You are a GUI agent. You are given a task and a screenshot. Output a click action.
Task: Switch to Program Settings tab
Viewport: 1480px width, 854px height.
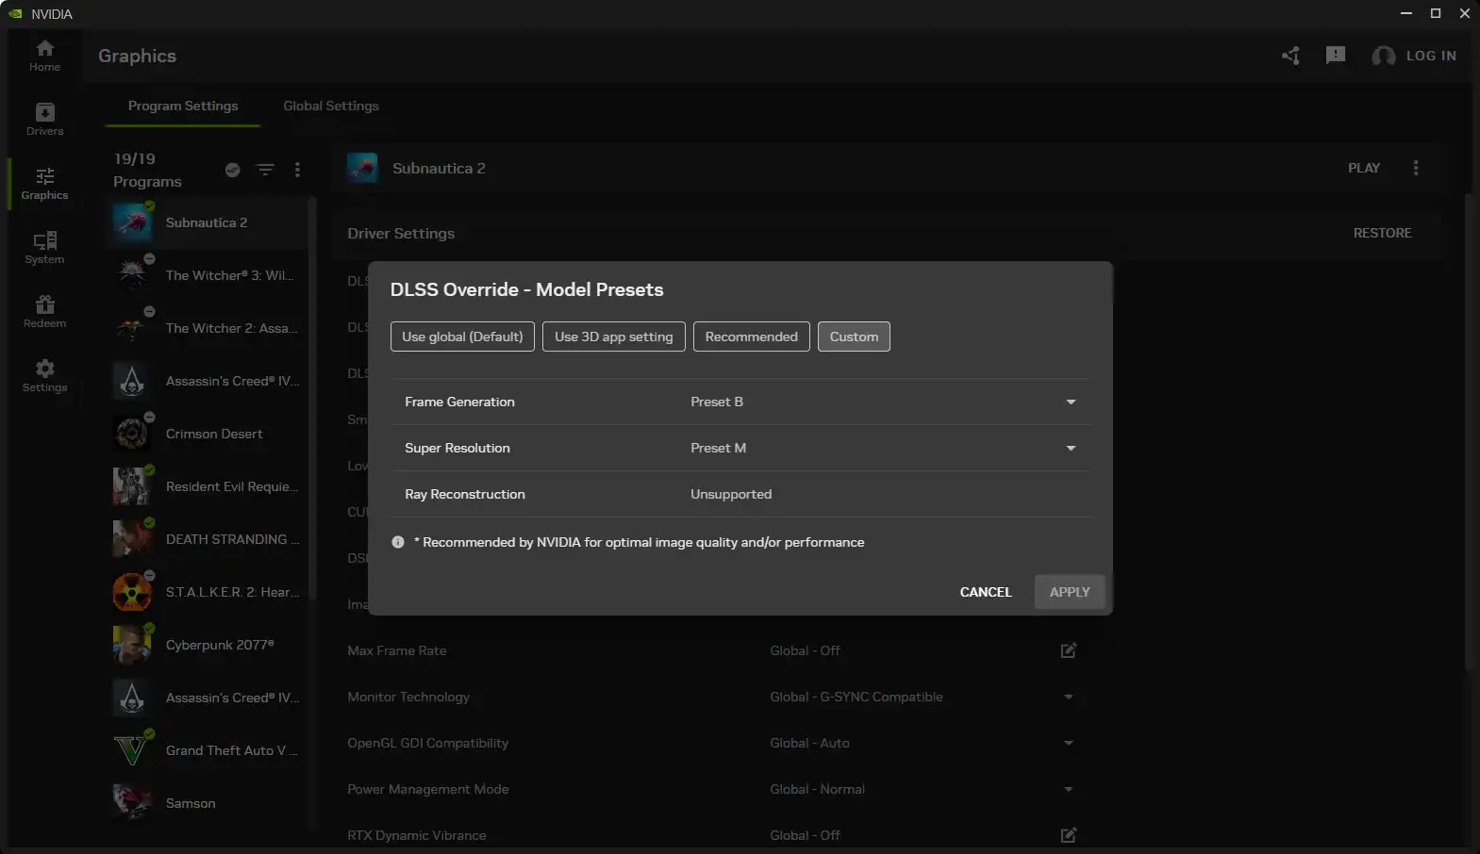pyautogui.click(x=183, y=106)
